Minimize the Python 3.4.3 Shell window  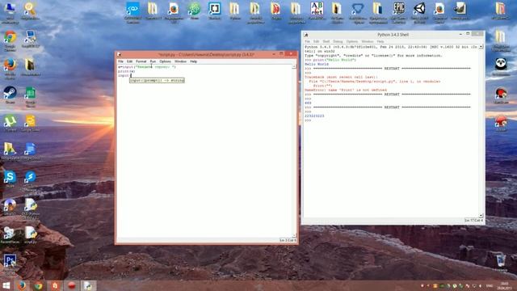tap(460, 34)
